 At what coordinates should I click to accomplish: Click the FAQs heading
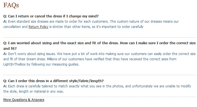coord(11,5)
